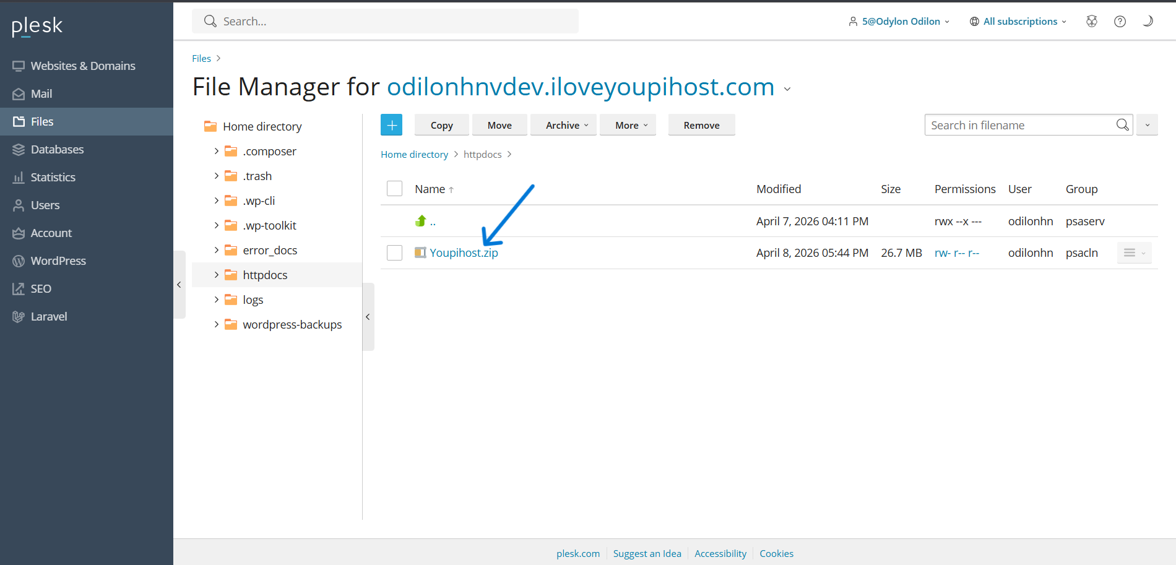Open Databases in the sidebar
This screenshot has width=1176, height=565.
click(x=57, y=149)
